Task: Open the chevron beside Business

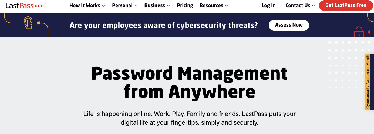Action: (x=169, y=6)
